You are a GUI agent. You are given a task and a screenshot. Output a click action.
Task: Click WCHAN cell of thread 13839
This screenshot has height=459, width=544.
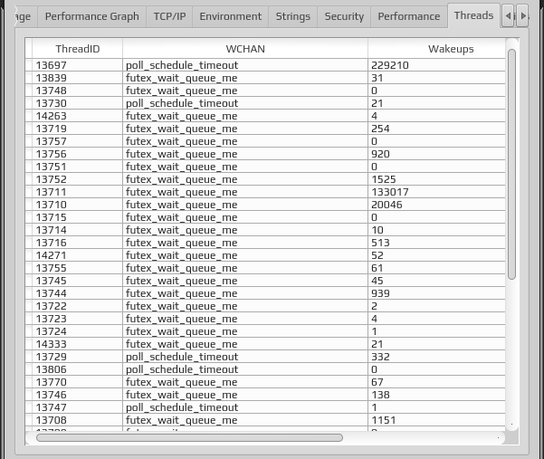pos(245,78)
